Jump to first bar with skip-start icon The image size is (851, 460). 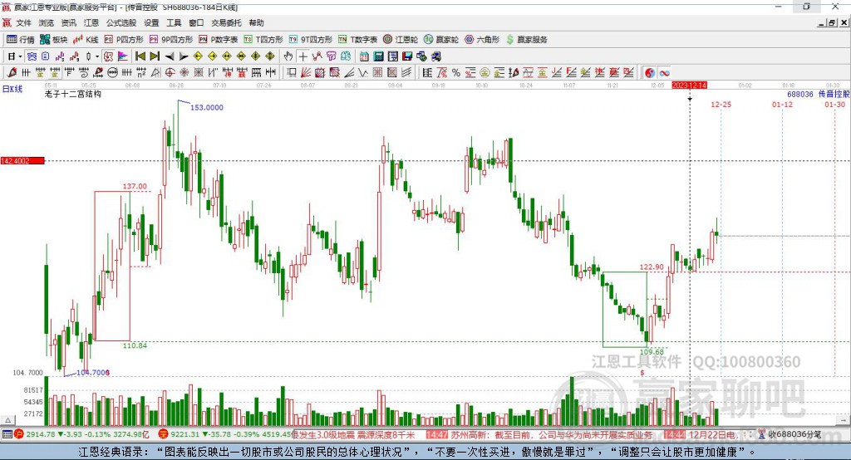click(140, 56)
